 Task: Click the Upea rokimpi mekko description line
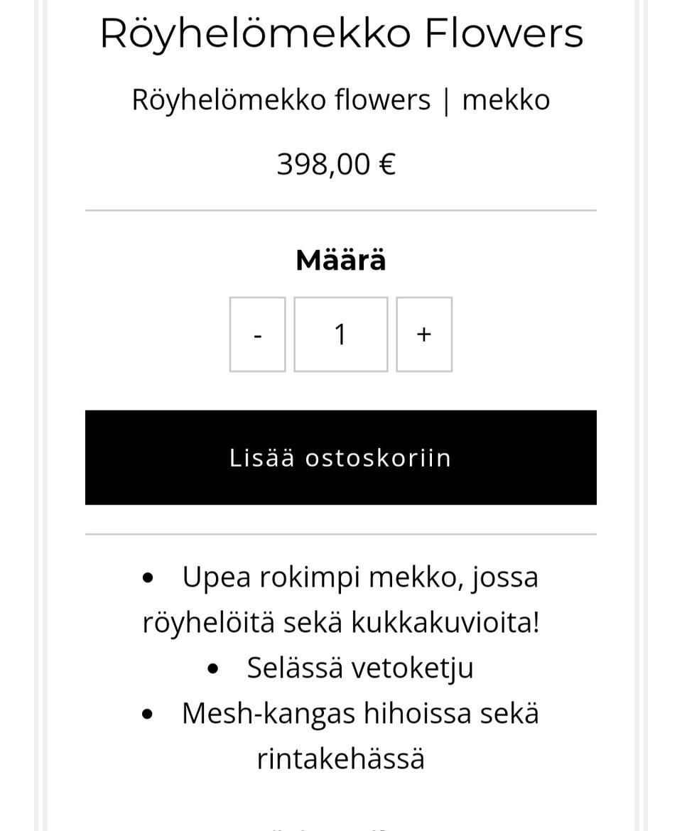(360, 577)
